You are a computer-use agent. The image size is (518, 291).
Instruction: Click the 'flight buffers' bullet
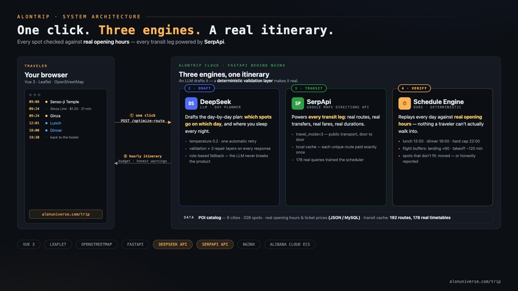click(442, 148)
